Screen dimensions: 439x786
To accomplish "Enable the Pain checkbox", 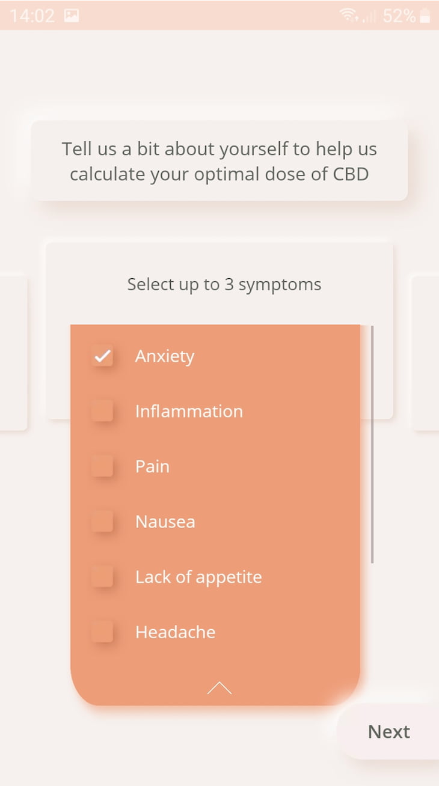I will point(102,466).
